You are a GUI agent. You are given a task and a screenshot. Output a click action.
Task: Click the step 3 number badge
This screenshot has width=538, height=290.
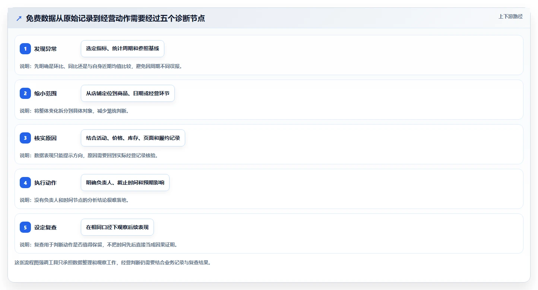point(25,138)
